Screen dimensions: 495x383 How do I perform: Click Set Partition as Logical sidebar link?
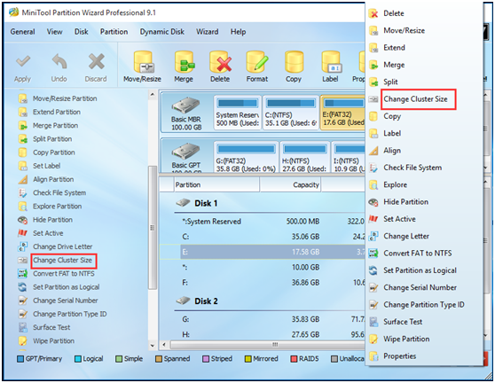(x=66, y=287)
